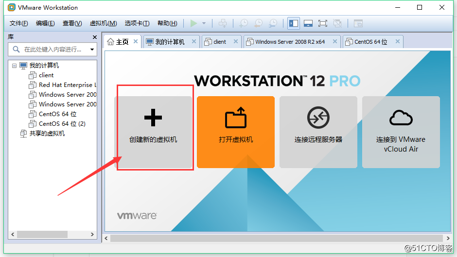Screen dimensions: 457x257
Task: Click 连接到 VMware vCloud Air tile
Action: (x=401, y=132)
